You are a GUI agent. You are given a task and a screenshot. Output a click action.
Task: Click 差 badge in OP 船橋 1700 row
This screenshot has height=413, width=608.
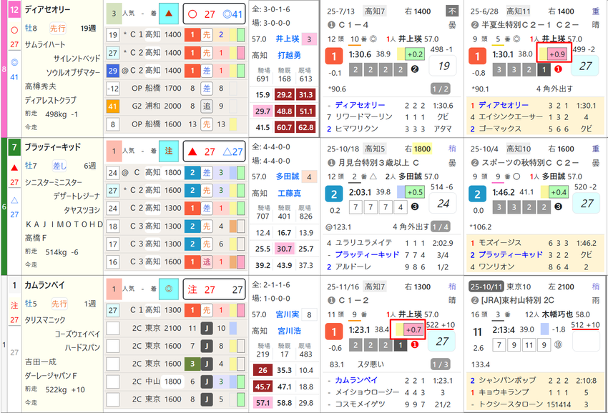207,89
